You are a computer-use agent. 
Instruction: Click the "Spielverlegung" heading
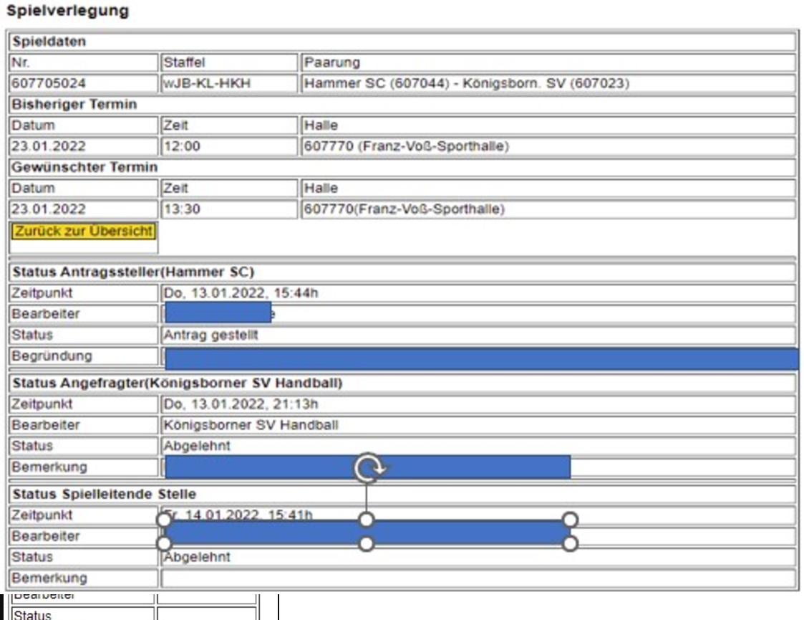click(x=68, y=11)
